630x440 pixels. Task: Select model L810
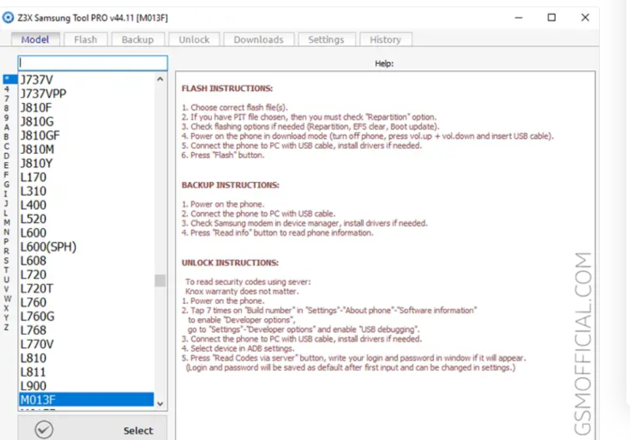pyautogui.click(x=86, y=358)
